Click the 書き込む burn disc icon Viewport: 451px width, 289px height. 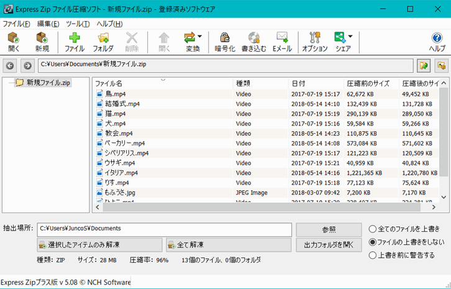[x=254, y=42]
